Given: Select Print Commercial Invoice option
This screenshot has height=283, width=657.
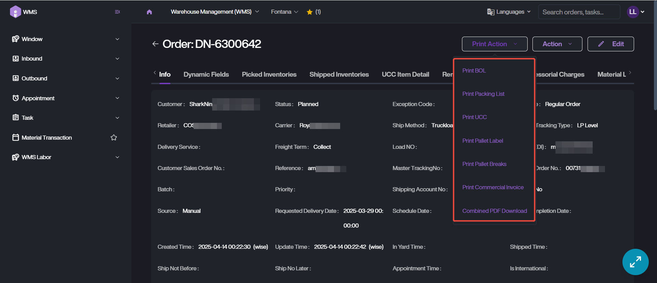Looking at the screenshot, I should 493,187.
